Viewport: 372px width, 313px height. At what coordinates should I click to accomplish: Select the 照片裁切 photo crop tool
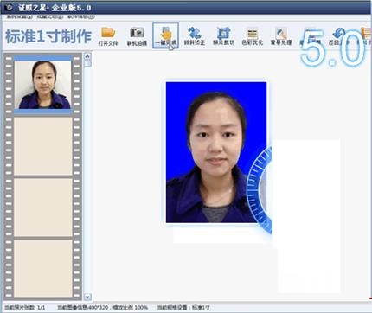(223, 36)
